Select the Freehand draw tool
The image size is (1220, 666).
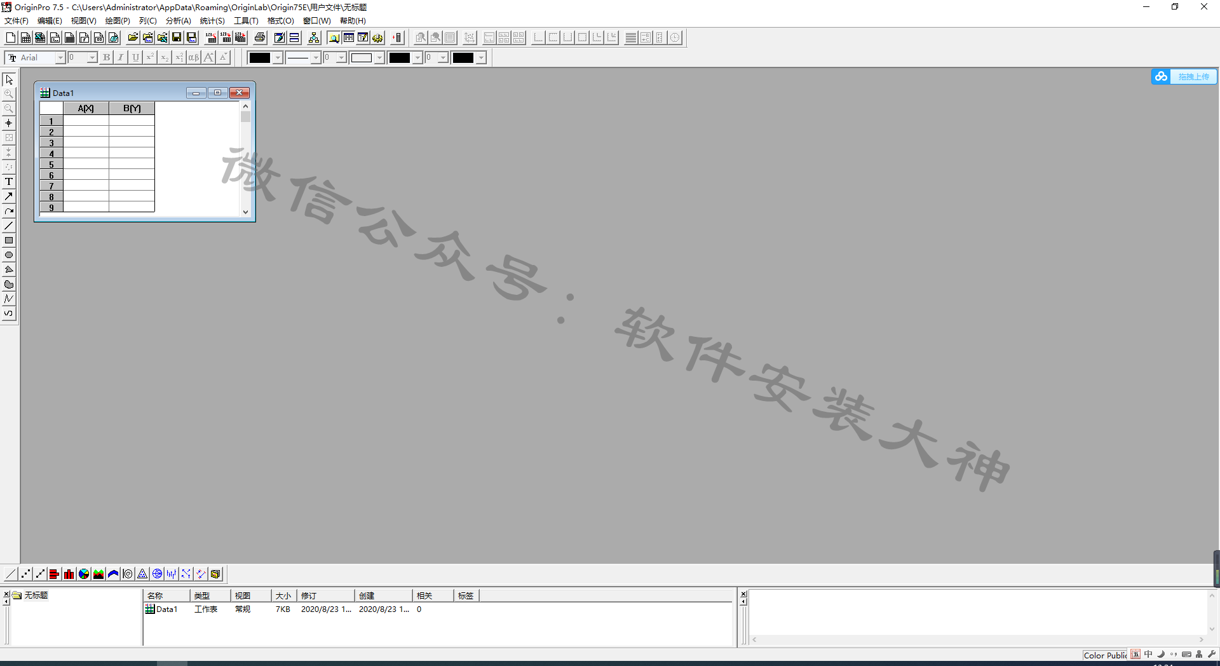tap(9, 313)
